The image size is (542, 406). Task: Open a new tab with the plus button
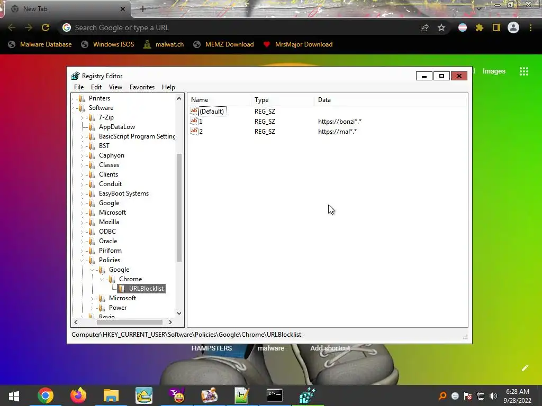(143, 10)
